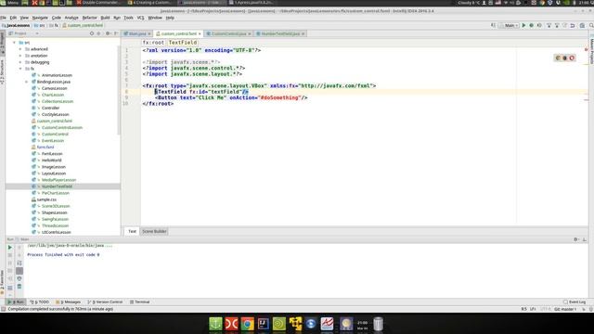Viewport: 594px width, 334px height.
Task: Open the Messages tool window
Action: 68,302
